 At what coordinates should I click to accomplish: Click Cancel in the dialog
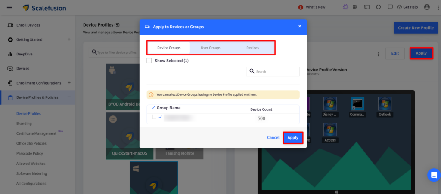273,138
